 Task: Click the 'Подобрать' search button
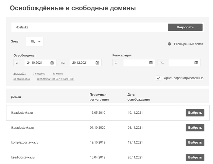point(185,27)
